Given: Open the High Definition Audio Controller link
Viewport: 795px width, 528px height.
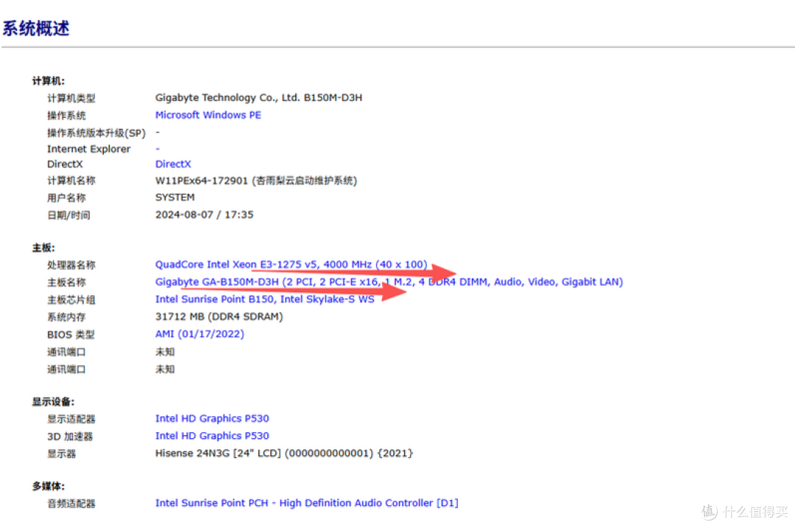Looking at the screenshot, I should 306,503.
